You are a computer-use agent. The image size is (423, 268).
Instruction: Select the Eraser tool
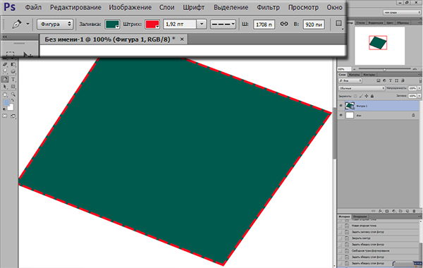pyautogui.click(x=5, y=64)
